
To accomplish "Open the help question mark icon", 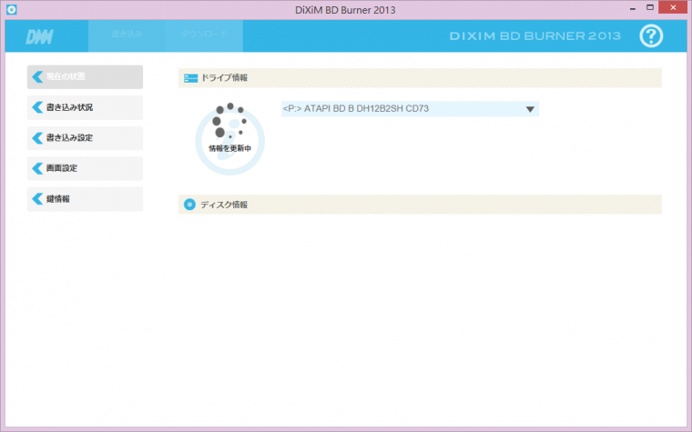I will coord(651,35).
